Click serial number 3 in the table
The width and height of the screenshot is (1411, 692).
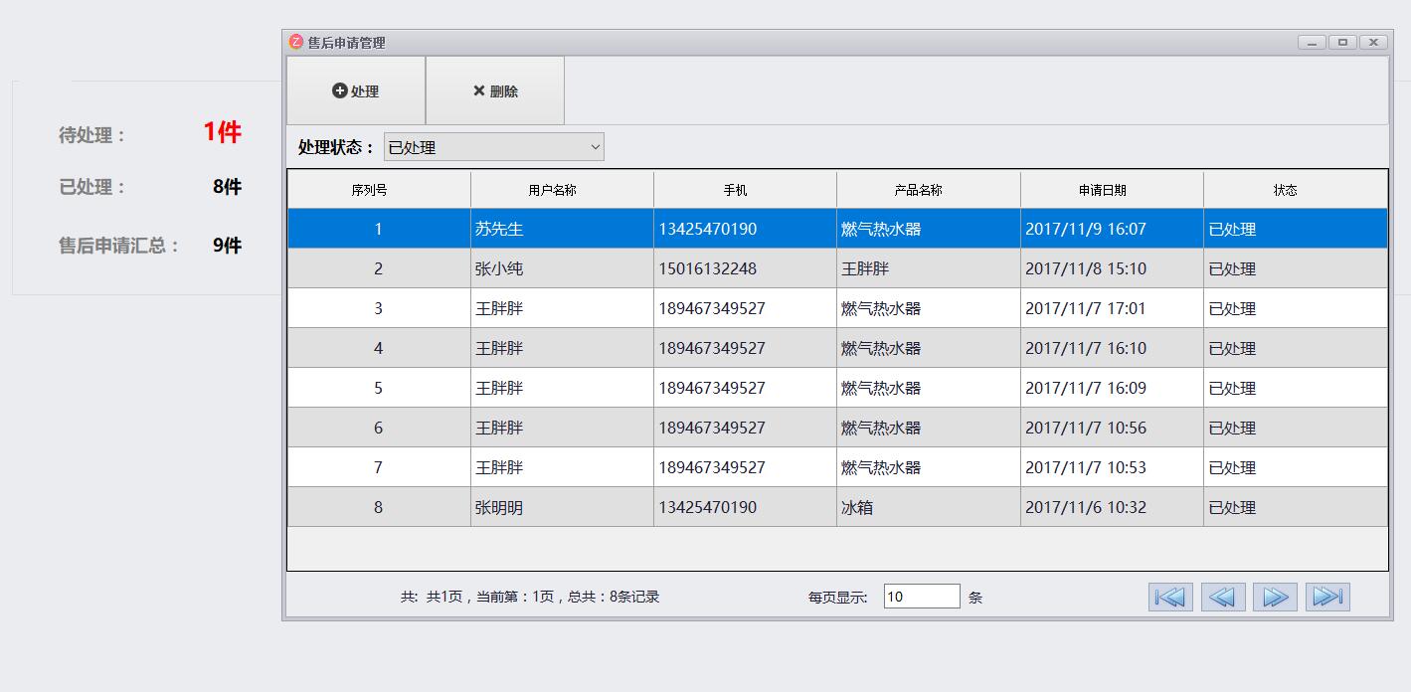pos(378,308)
